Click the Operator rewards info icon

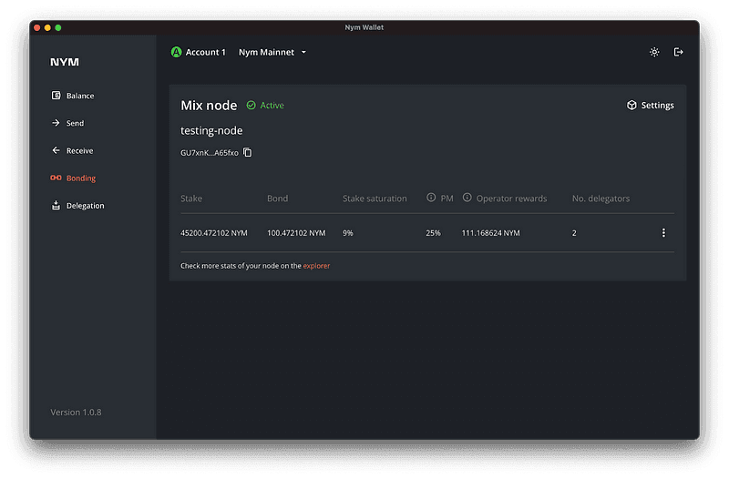coord(467,199)
